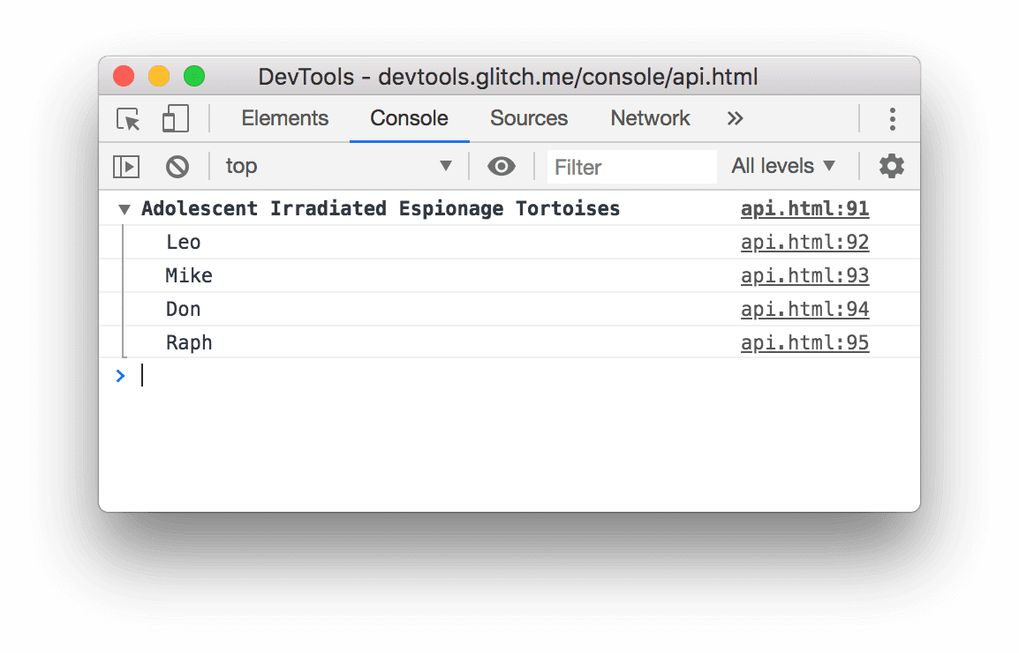Open the Elements panel

tap(284, 118)
